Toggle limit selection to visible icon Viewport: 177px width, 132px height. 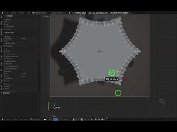coord(81,120)
